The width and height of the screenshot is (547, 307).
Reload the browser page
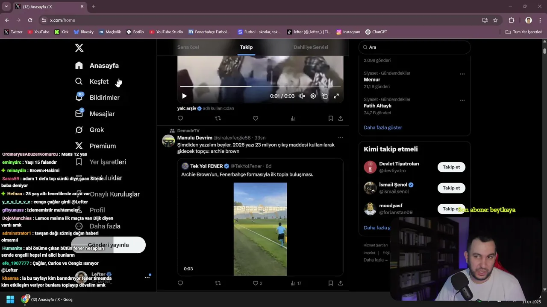click(x=30, y=20)
